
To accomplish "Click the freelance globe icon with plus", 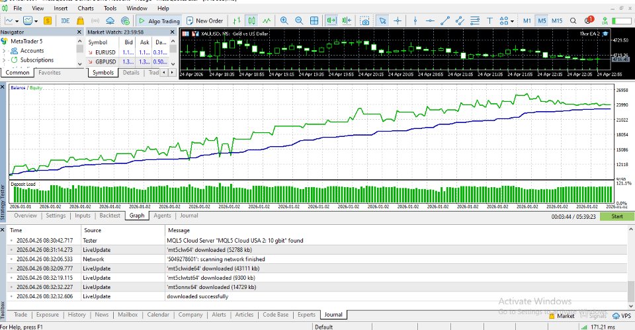I will (x=126, y=21).
